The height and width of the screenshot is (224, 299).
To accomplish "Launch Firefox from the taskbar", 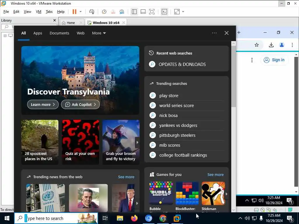I will click(134, 218).
